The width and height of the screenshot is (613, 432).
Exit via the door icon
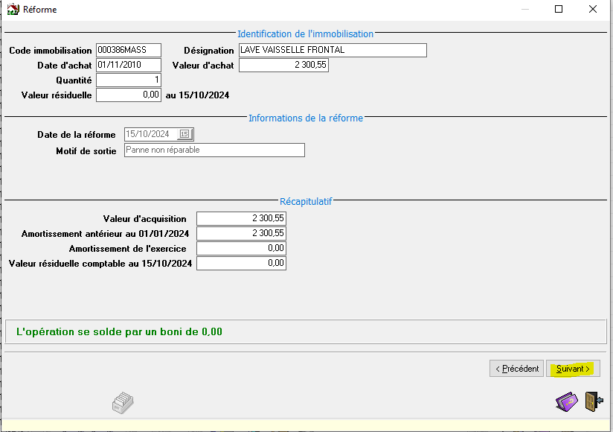(x=593, y=402)
